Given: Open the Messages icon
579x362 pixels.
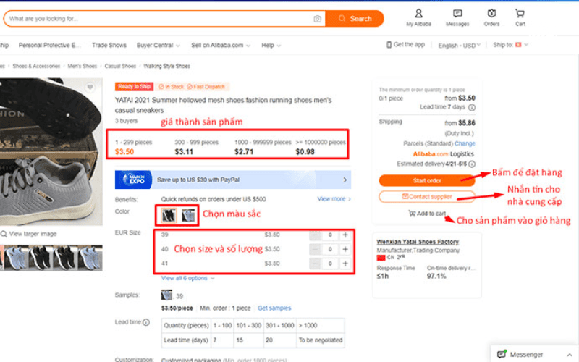Looking at the screenshot, I should click(457, 17).
